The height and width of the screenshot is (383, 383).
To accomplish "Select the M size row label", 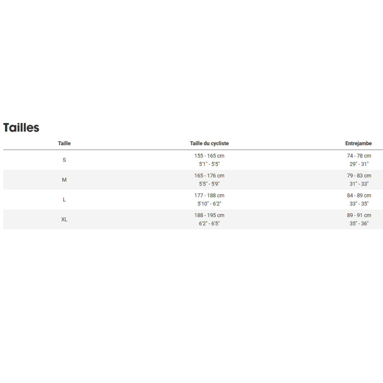I will [64, 180].
